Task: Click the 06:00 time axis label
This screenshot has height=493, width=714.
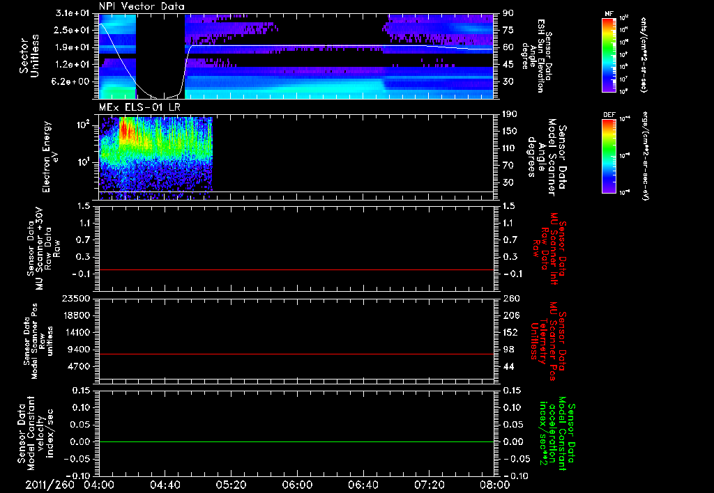Action: 297,485
